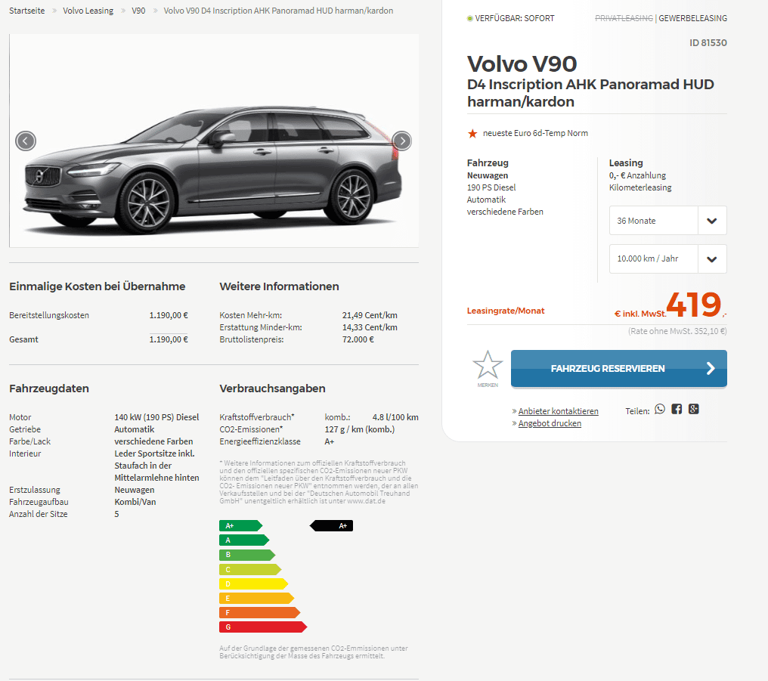Click the Bruttolistenpreis 72.000 € value

point(358,339)
